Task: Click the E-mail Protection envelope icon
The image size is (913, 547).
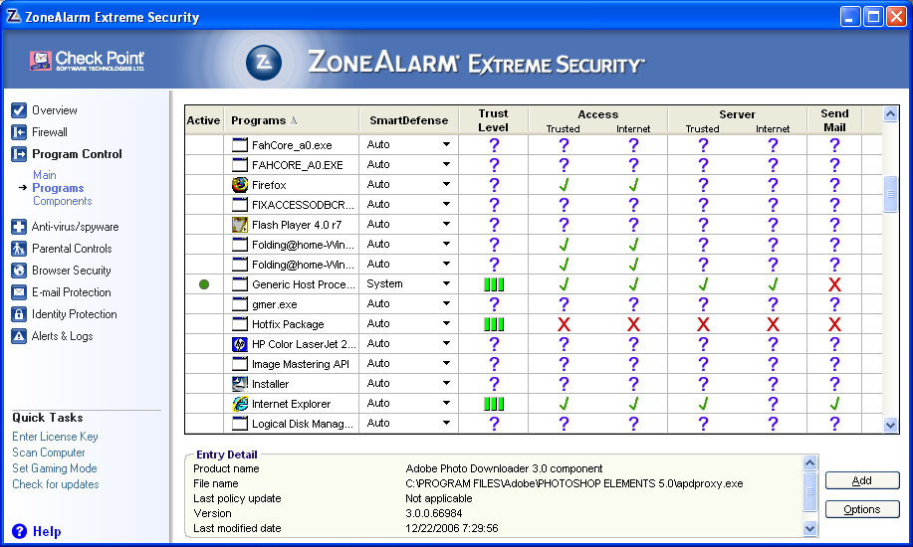Action: coord(19,292)
